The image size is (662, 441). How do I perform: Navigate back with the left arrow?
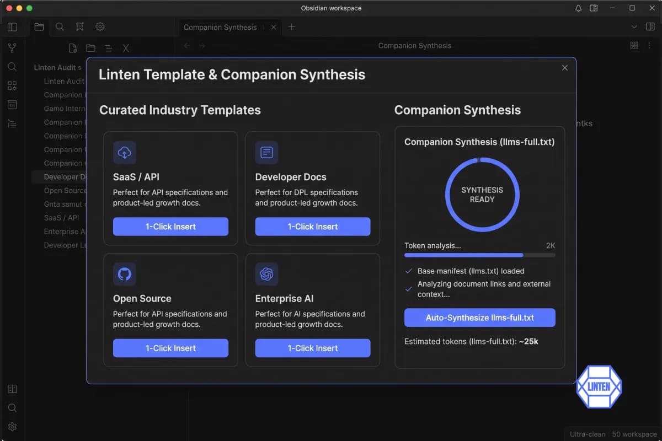[187, 46]
